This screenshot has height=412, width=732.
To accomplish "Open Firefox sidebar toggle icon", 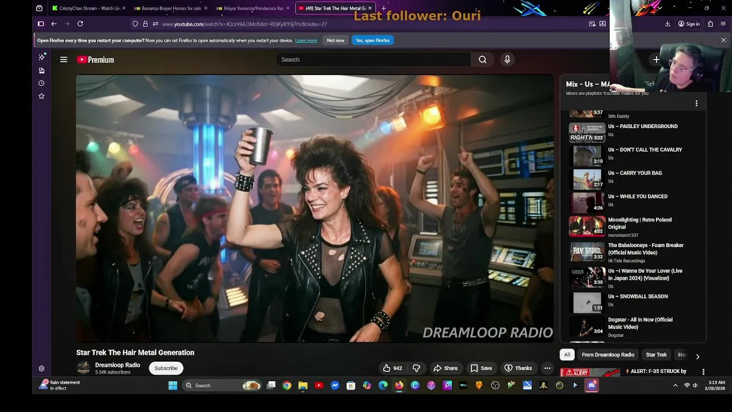I will [x=41, y=23].
